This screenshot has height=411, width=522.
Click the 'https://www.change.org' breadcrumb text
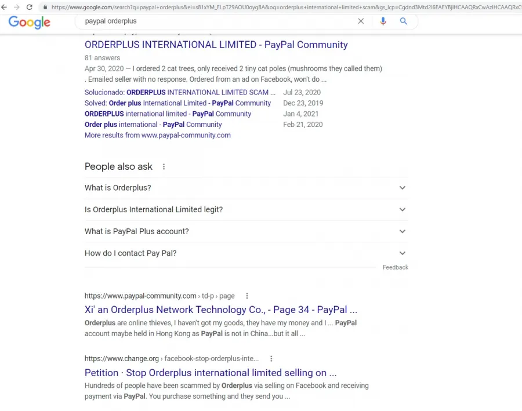122,359
